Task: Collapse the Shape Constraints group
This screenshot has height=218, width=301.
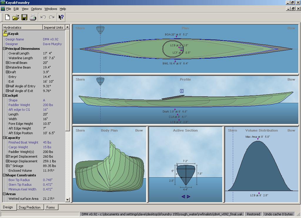Action: click(x=4, y=175)
